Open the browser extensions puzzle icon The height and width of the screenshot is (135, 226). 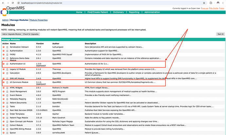pyautogui.click(x=211, y=3)
